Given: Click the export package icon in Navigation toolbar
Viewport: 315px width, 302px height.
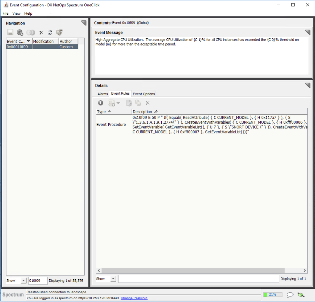Looking at the screenshot, I should tap(59, 32).
